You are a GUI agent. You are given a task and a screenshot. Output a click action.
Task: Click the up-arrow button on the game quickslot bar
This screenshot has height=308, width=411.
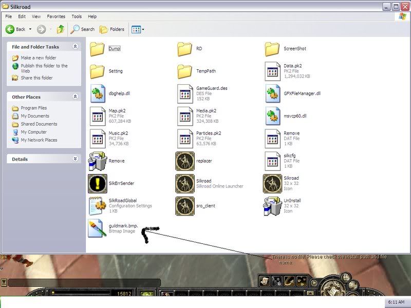coord(310,293)
